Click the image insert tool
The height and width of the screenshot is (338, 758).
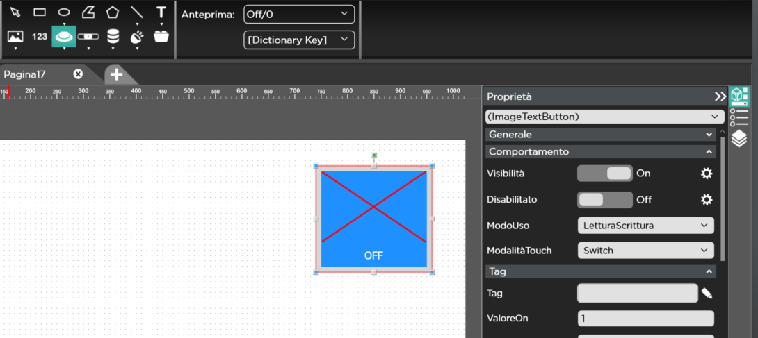pos(15,36)
